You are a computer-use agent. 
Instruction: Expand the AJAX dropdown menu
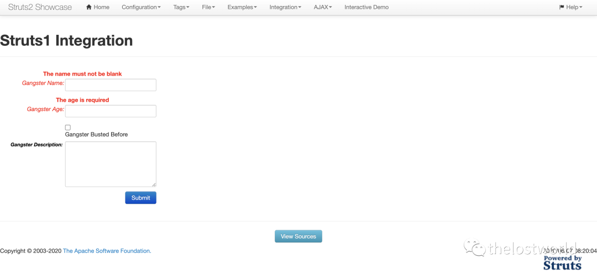click(323, 7)
